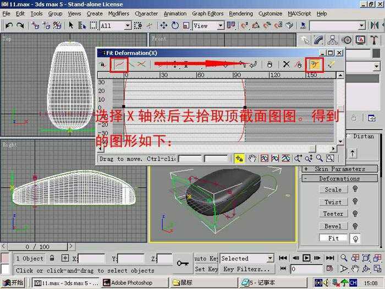This screenshot has width=385, height=289.
Task: Open the named selection sets dropdown
Action: [361, 25]
